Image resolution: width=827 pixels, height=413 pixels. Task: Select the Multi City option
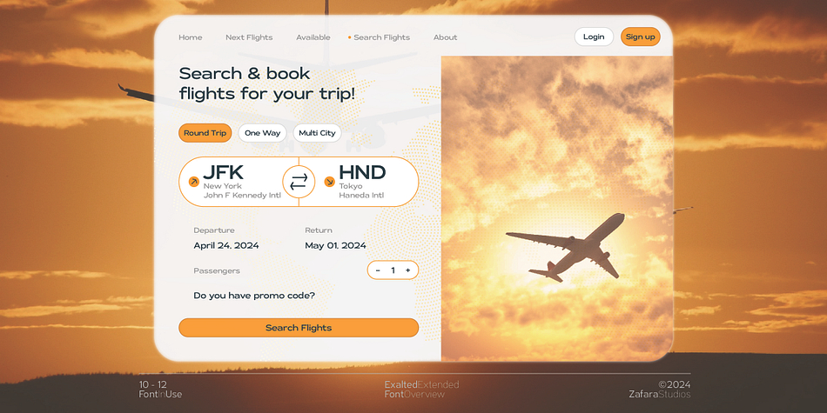(x=317, y=133)
